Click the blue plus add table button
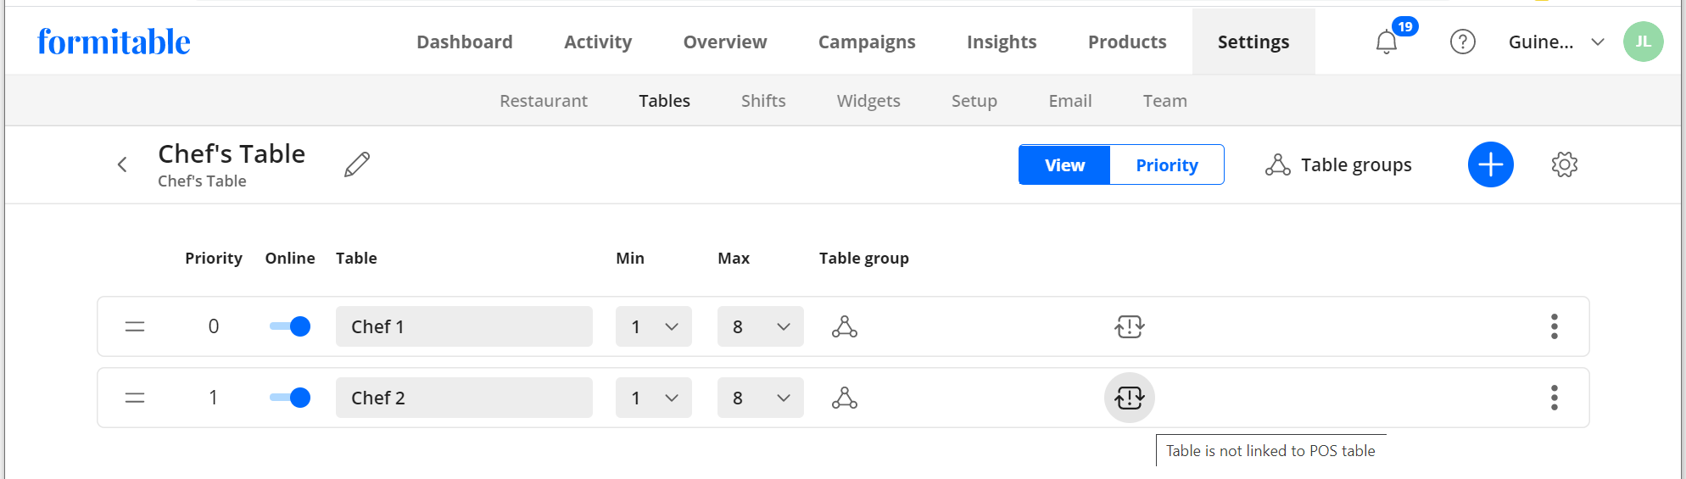This screenshot has width=1686, height=479. click(1490, 164)
